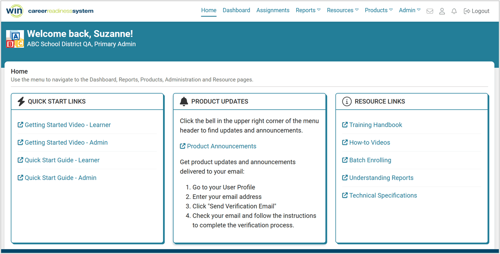Click the lightning bolt Quick Start icon
The width and height of the screenshot is (500, 254).
click(21, 101)
